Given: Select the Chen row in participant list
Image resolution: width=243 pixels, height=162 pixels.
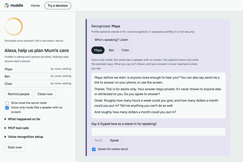Looking at the screenshot, I should coord(38,84).
